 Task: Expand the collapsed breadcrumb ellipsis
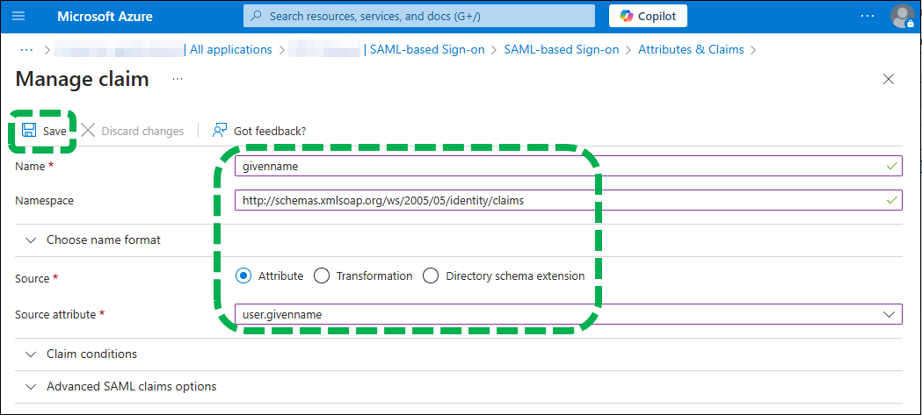[x=26, y=50]
